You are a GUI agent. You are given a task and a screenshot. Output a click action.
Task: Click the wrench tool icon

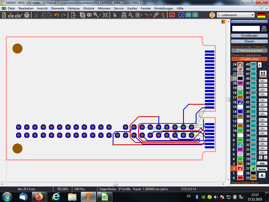[131, 15]
